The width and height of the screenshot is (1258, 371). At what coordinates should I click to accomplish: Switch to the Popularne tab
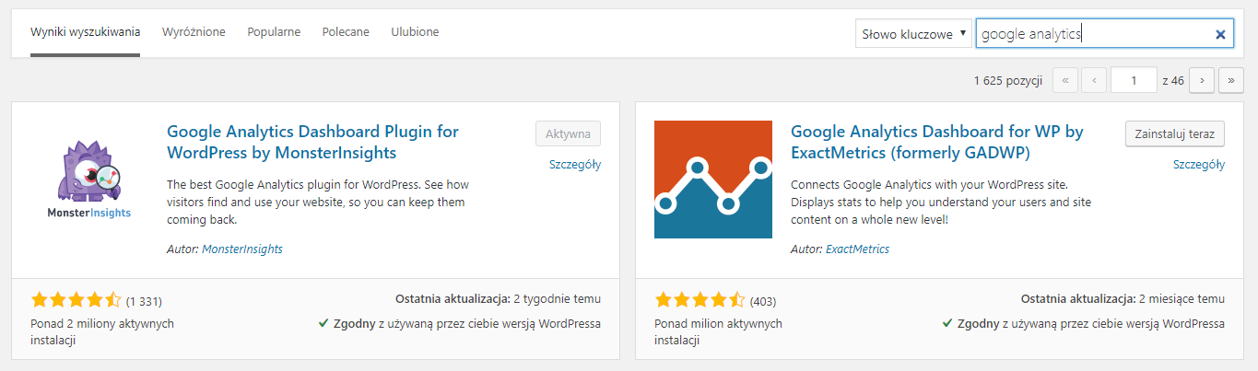tap(274, 32)
